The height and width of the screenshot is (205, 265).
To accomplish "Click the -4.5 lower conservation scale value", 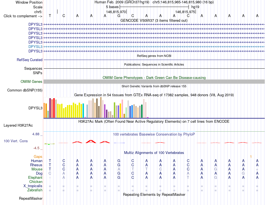I will [36, 148].
